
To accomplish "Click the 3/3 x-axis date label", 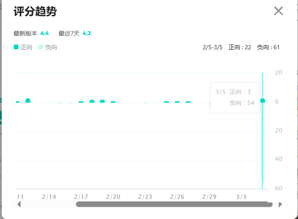I will 241,197.
